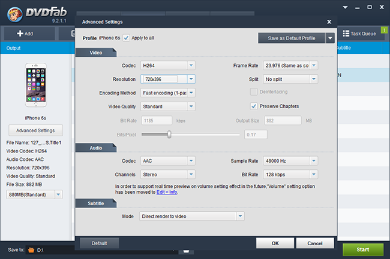Click the Default button
The width and height of the screenshot is (390, 259).
click(99, 243)
